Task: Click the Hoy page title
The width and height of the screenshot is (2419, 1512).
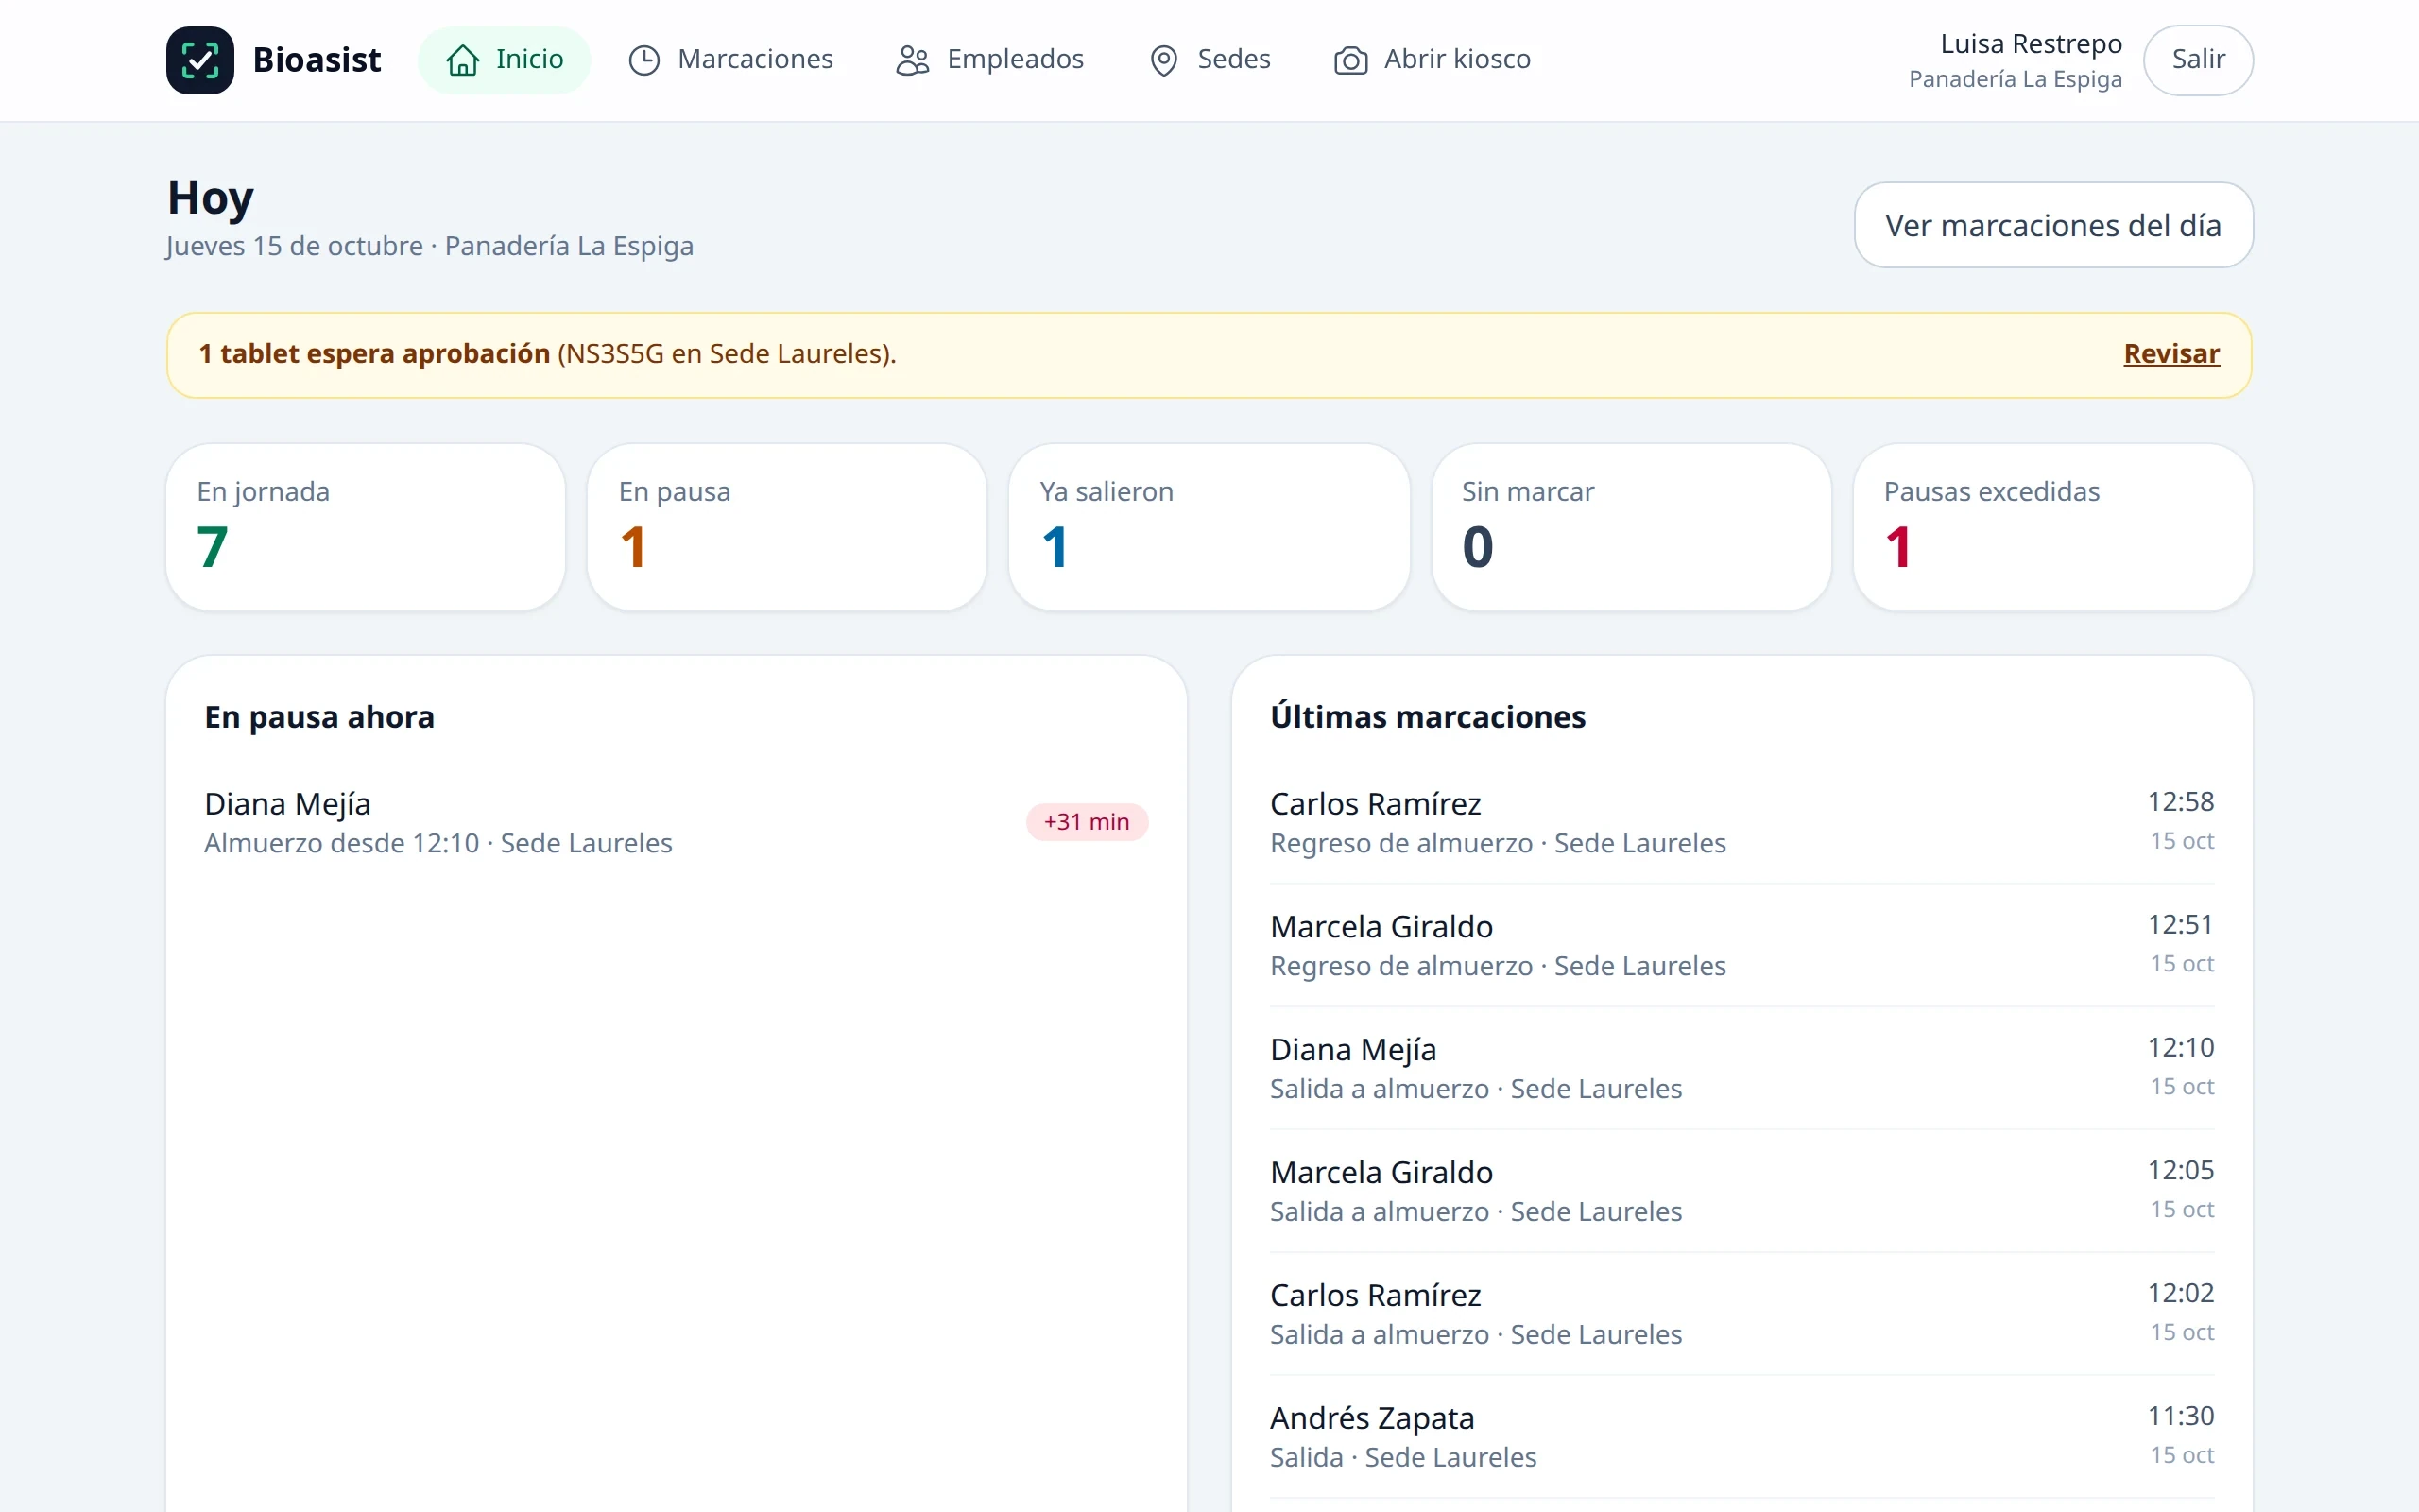Action: (210, 198)
